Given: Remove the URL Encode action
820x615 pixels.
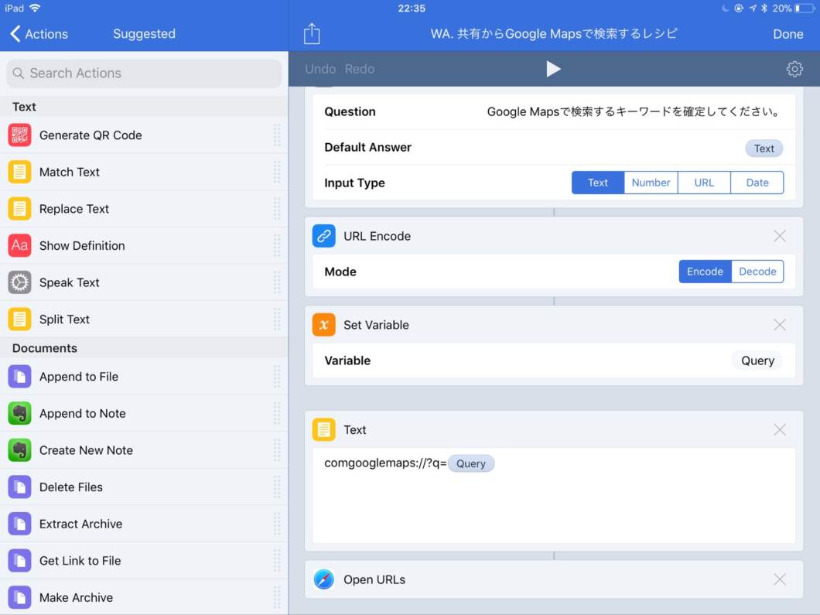Looking at the screenshot, I should click(x=780, y=236).
